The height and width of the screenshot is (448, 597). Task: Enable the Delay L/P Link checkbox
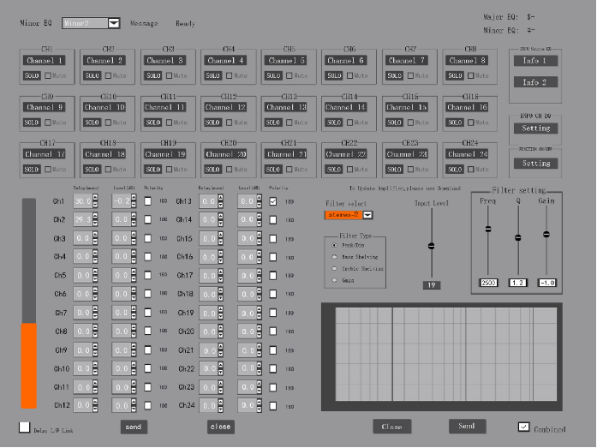[x=24, y=427]
